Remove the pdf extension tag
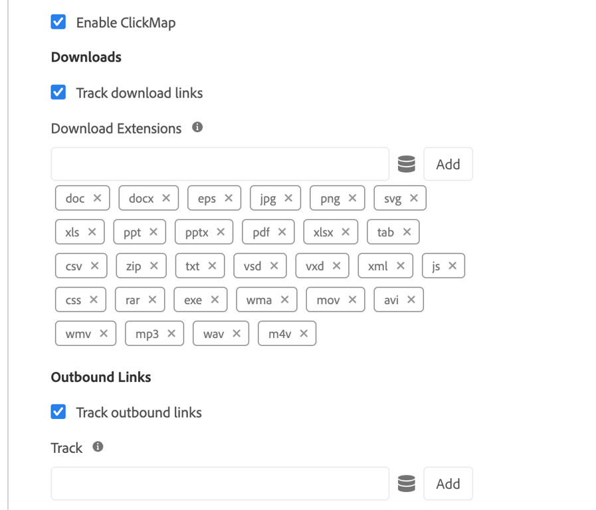Screen dimensions: 596x510 pos(282,232)
